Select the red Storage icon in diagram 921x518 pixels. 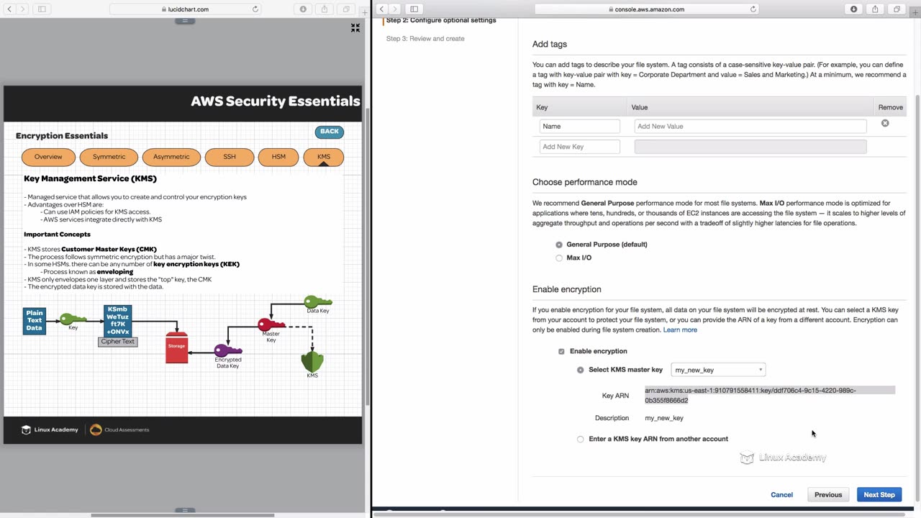177,347
